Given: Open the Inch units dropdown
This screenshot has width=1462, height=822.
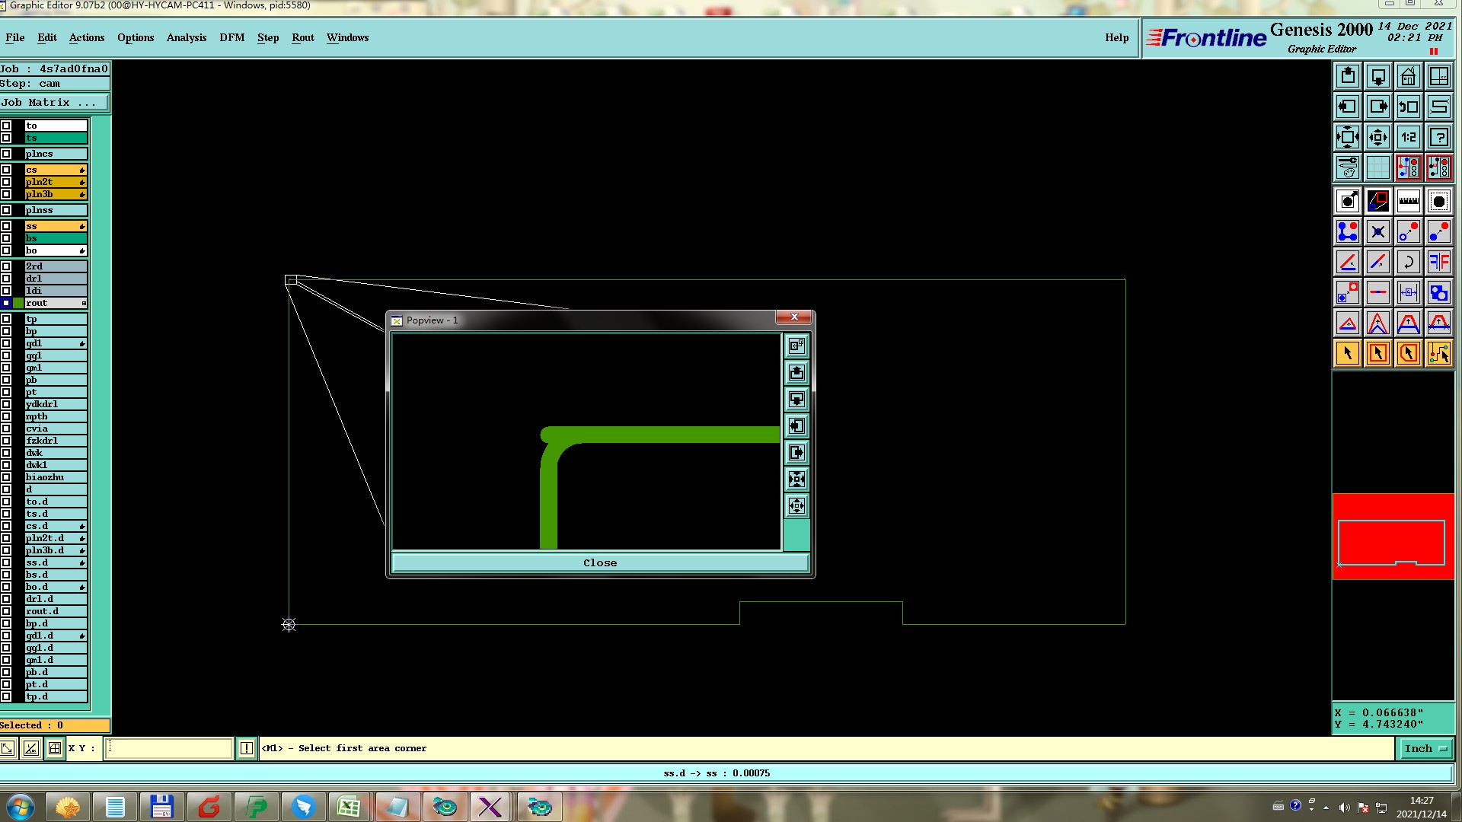Looking at the screenshot, I should 1425,748.
